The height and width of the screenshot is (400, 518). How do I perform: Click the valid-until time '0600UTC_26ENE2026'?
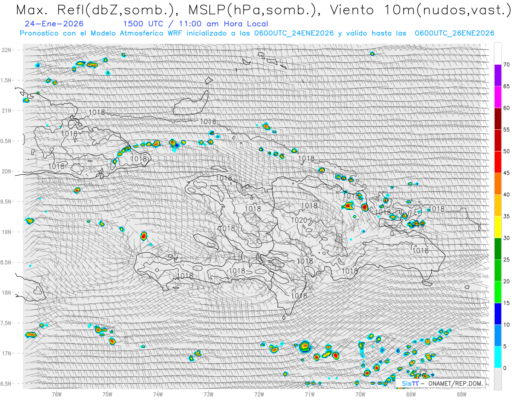click(455, 33)
